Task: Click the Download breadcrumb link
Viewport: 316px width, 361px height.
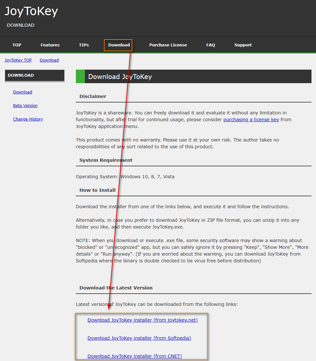Action: pyautogui.click(x=49, y=60)
